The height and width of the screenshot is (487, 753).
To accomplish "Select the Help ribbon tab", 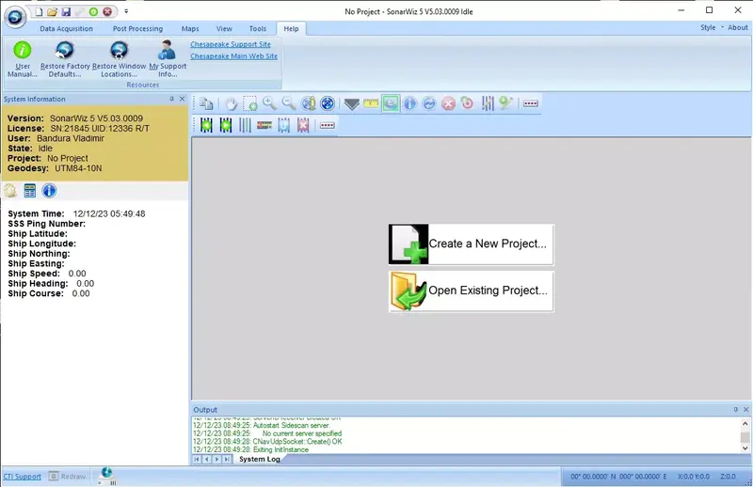I will pos(291,29).
